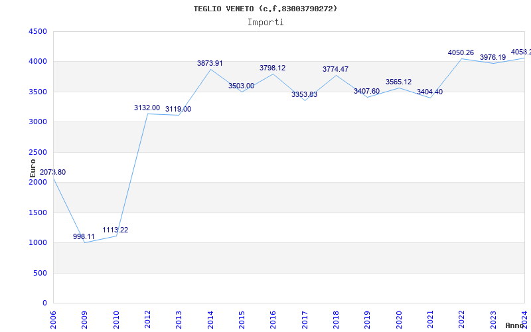Select data label 3404.40

click(429, 92)
